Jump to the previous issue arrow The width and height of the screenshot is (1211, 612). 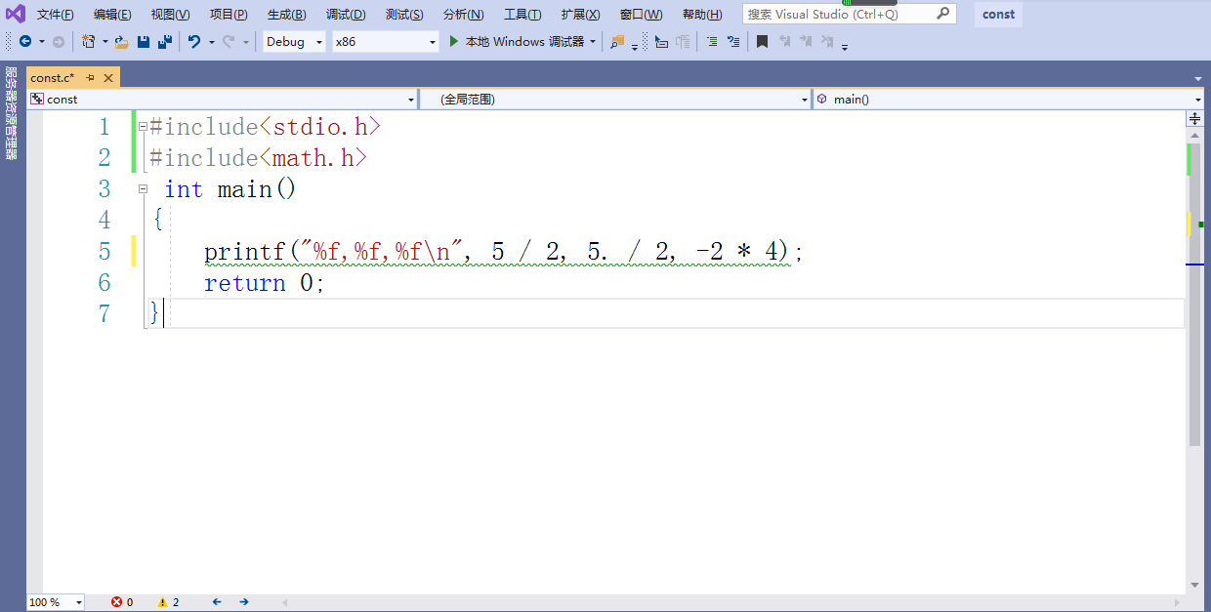(x=217, y=602)
